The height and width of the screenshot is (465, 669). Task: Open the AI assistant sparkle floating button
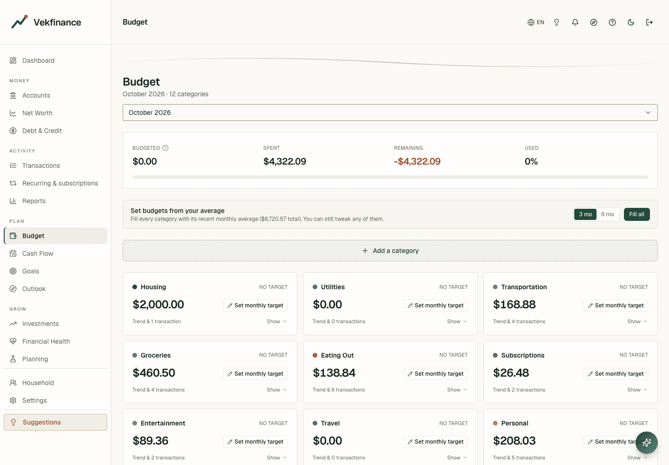(647, 443)
